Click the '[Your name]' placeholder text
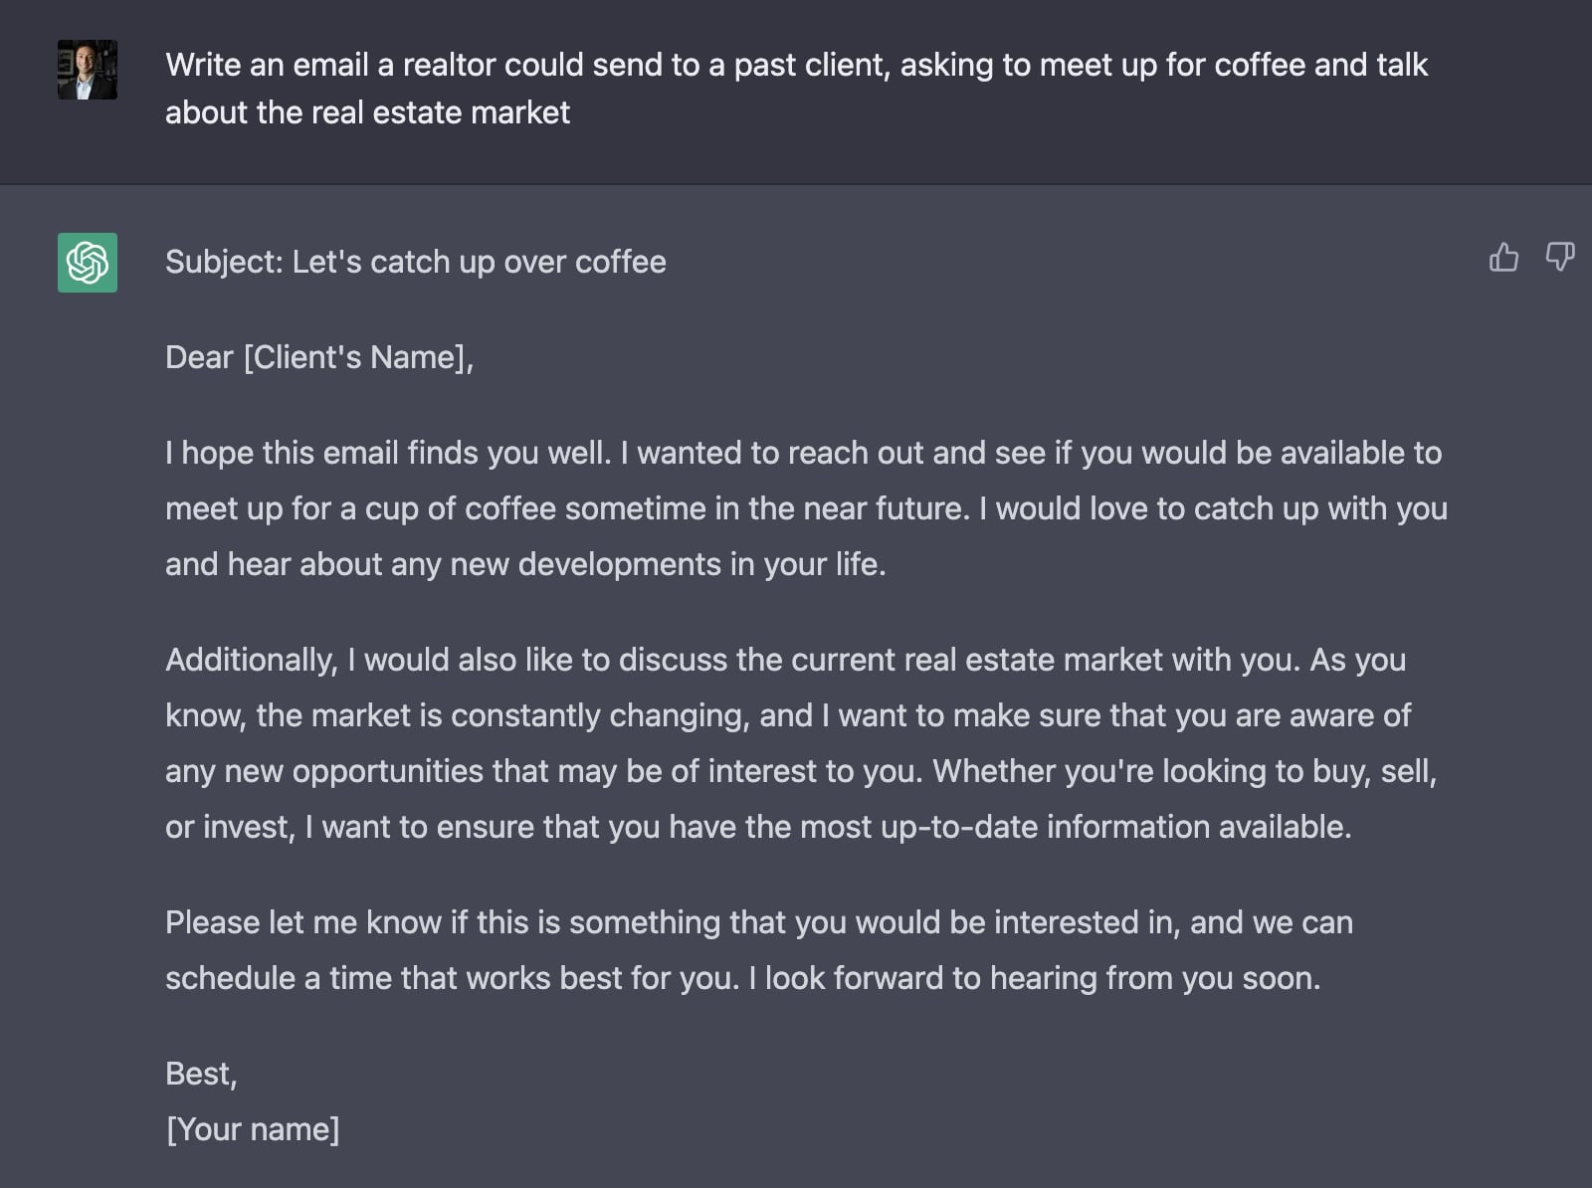Viewport: 1592px width, 1188px height. 253,1129
